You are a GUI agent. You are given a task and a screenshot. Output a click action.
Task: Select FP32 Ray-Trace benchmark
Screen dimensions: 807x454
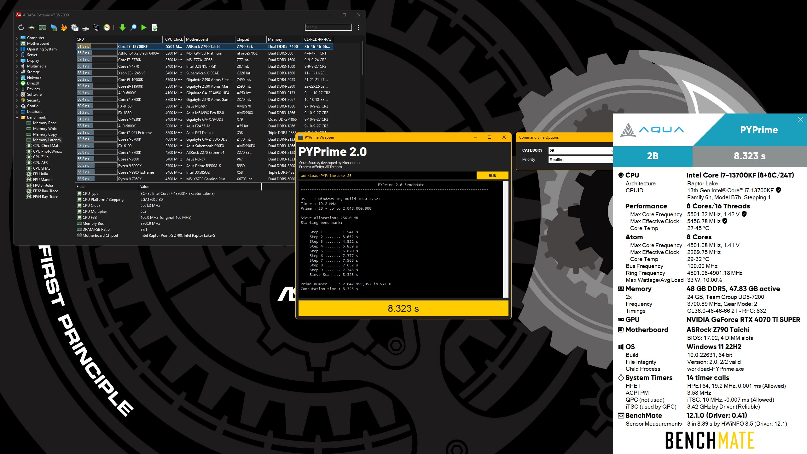[45, 191]
